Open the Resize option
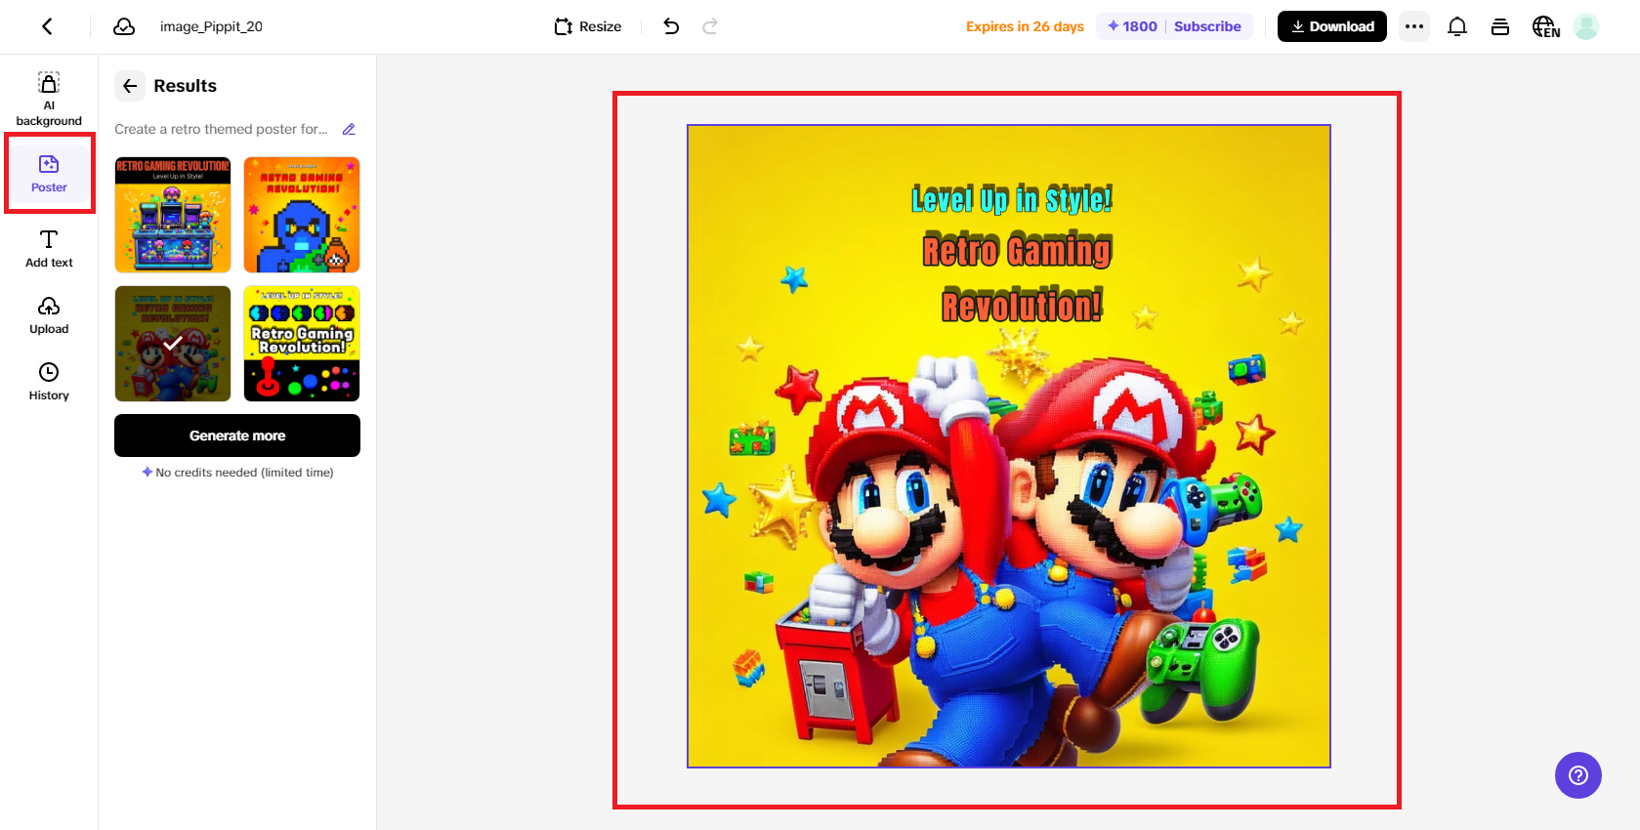This screenshot has width=1640, height=830. point(588,26)
